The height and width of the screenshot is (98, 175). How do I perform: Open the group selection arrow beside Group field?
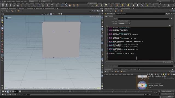(172, 19)
